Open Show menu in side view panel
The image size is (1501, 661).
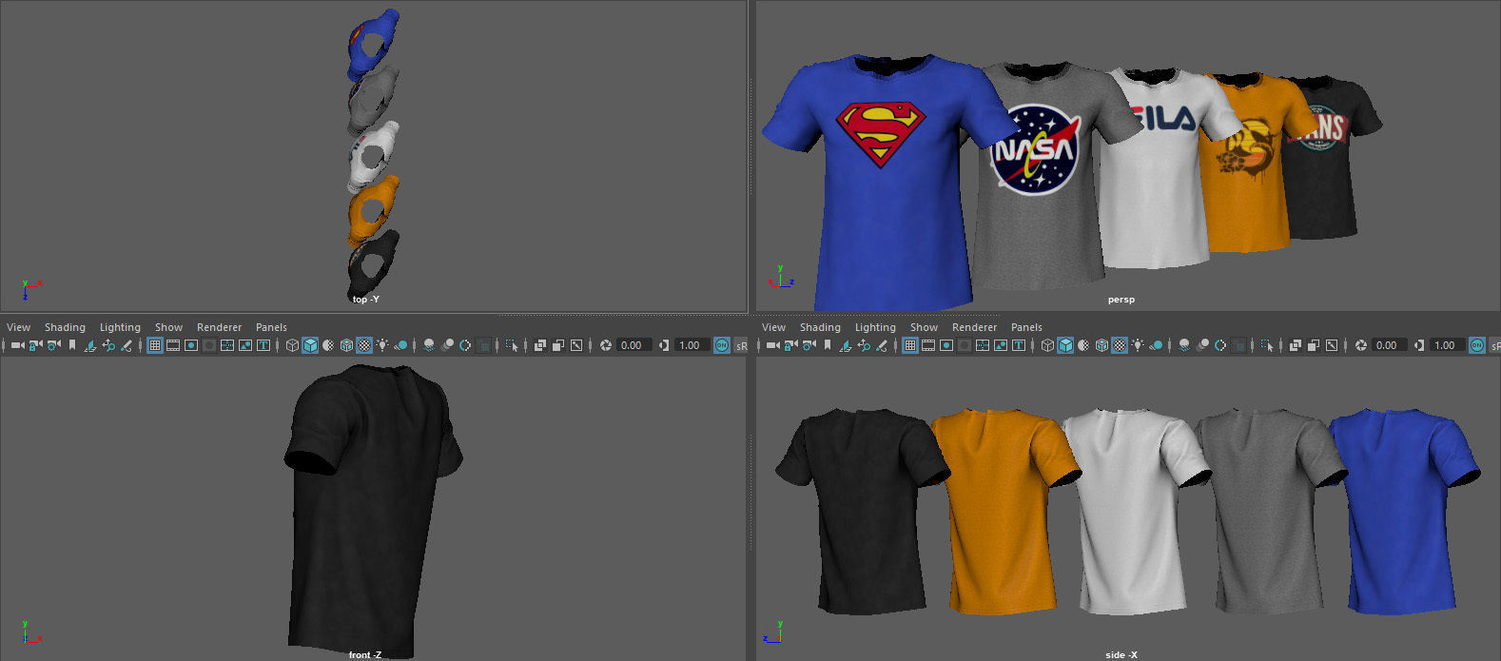[924, 327]
